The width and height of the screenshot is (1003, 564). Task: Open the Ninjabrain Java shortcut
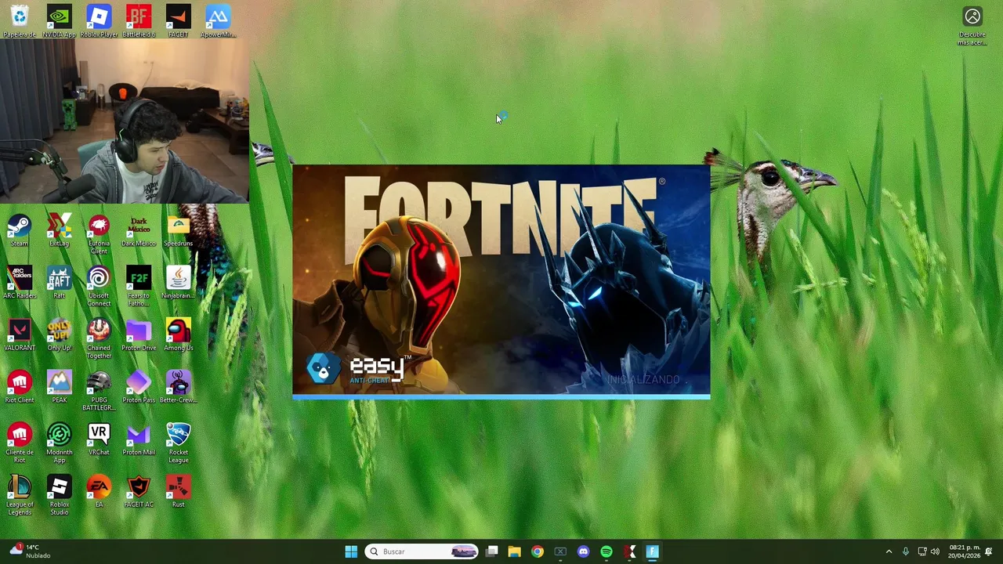point(178,284)
